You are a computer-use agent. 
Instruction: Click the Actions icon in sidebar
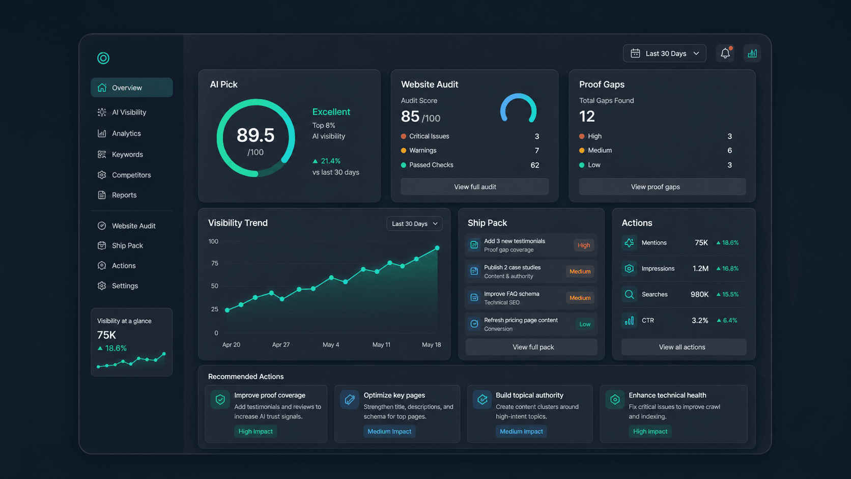(x=102, y=266)
